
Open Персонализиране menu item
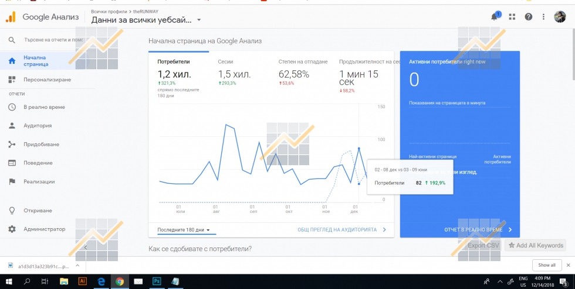tap(48, 80)
